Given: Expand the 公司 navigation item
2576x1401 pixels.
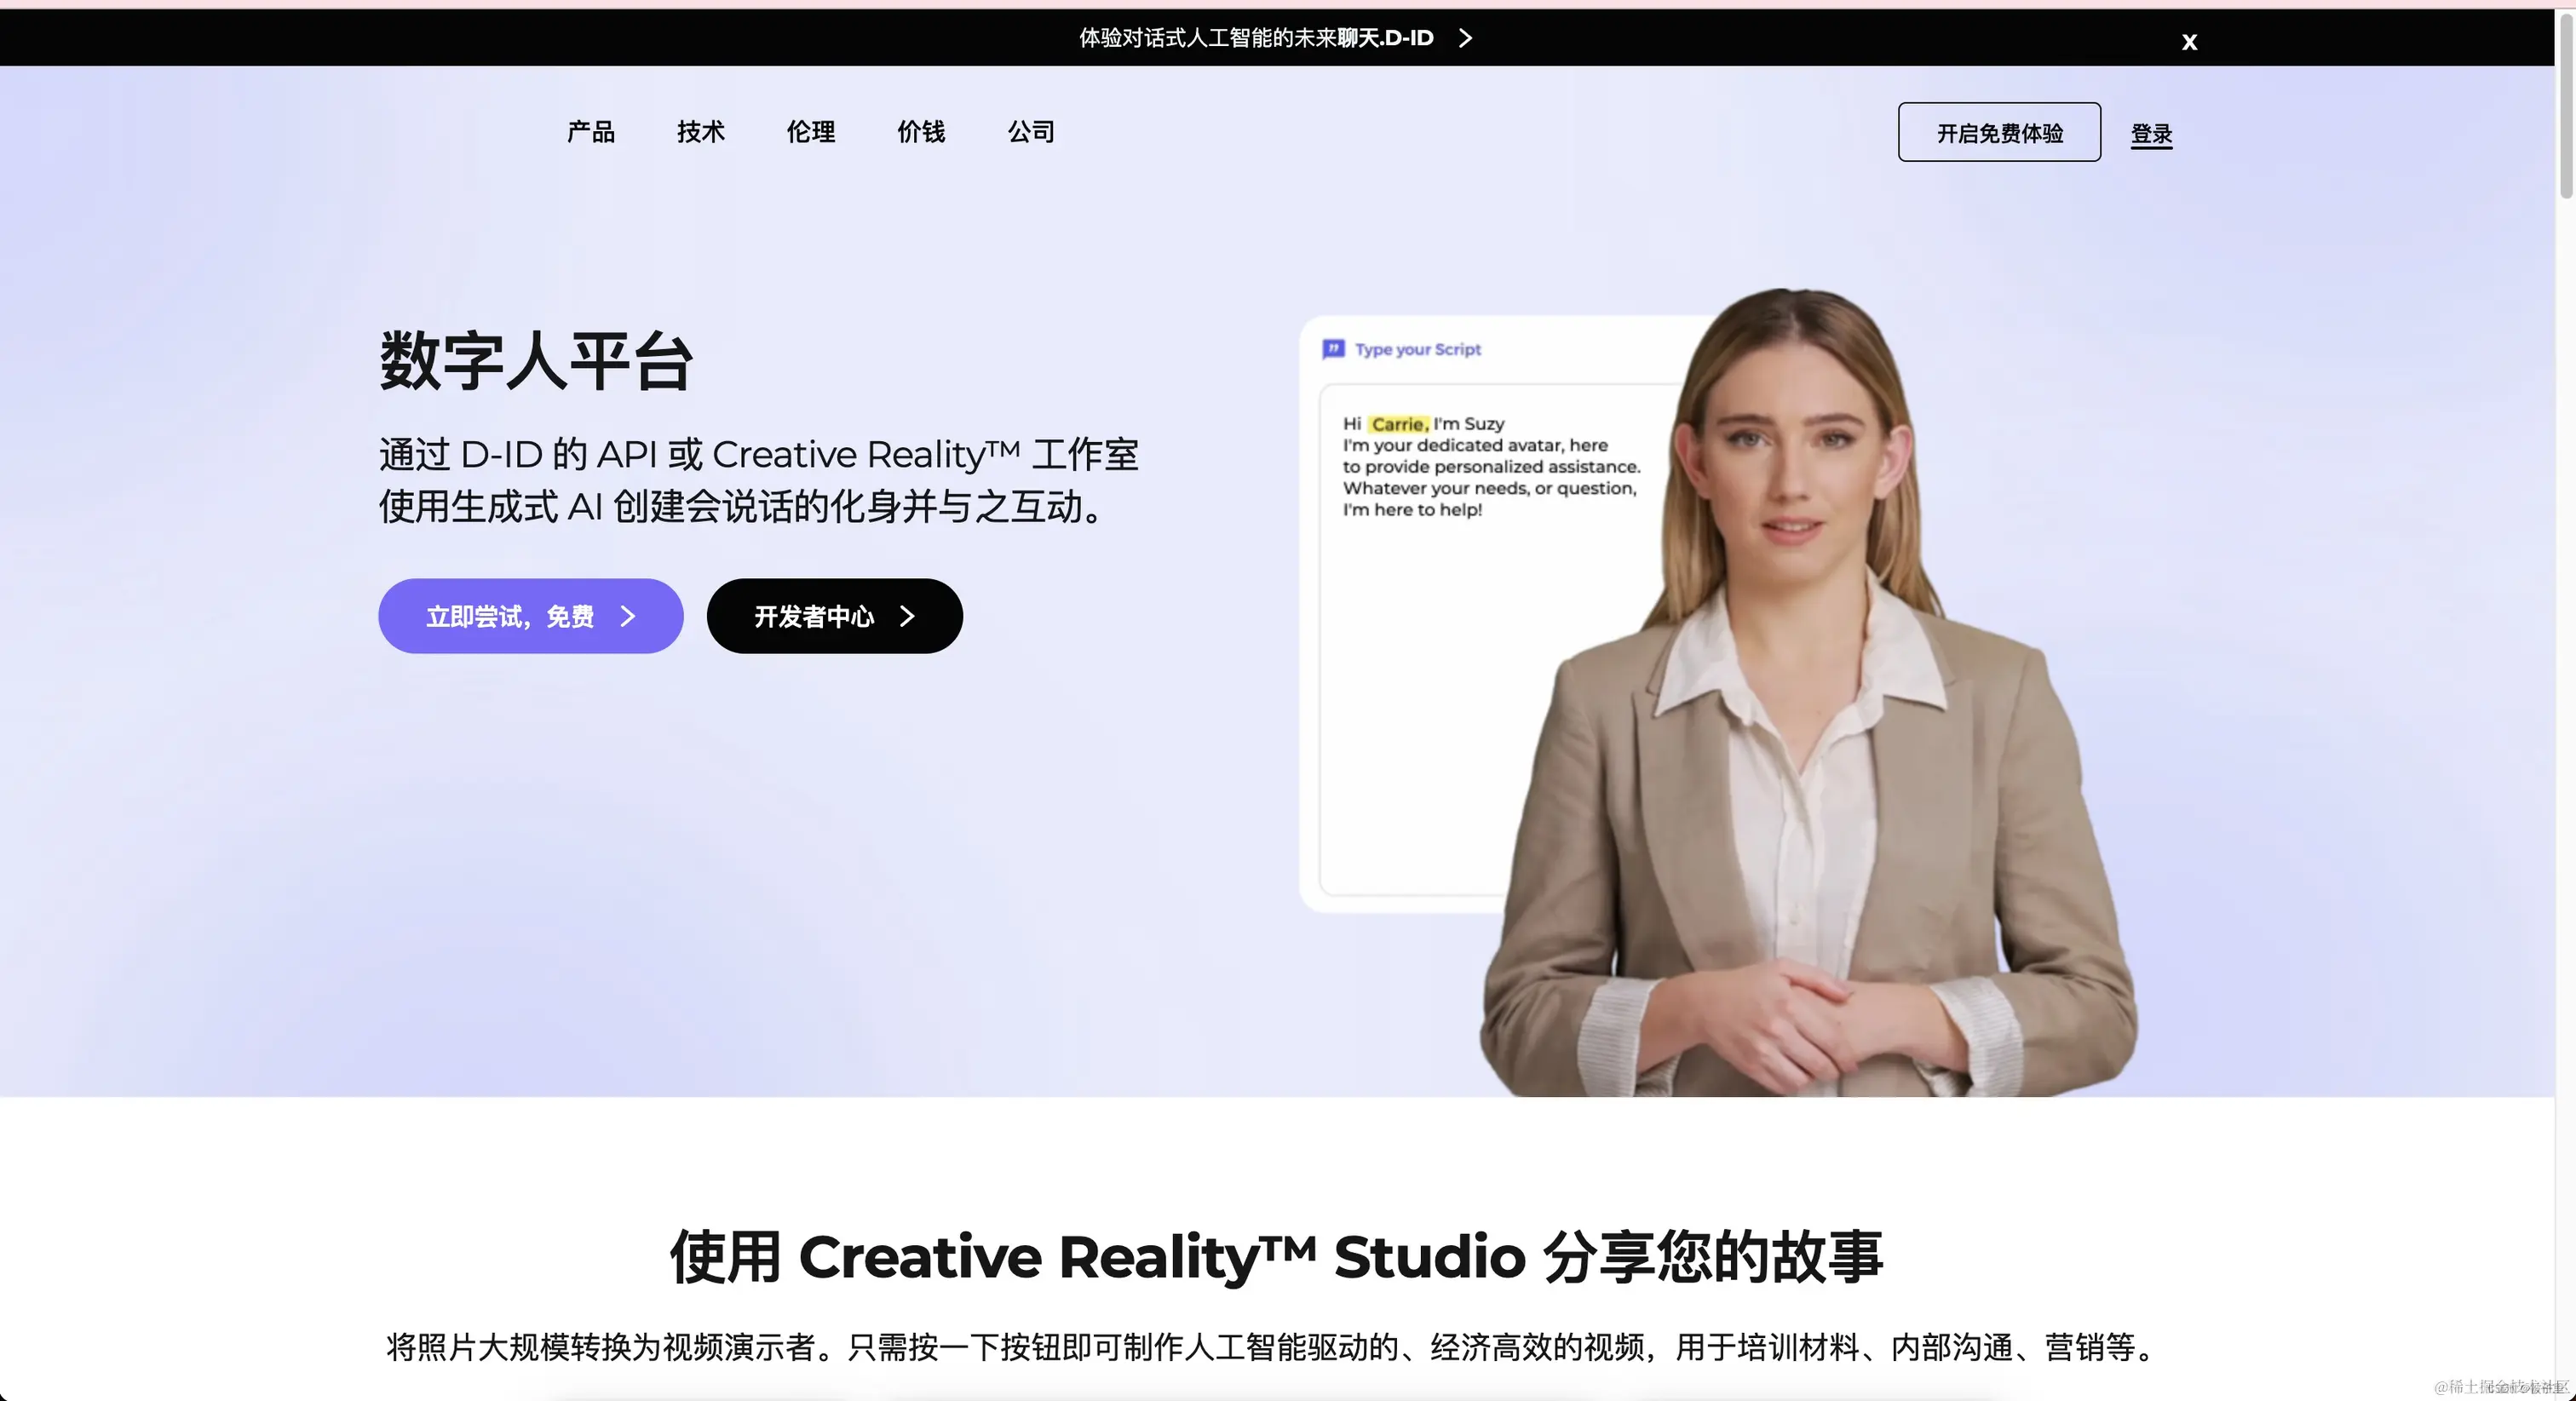Looking at the screenshot, I should point(1031,132).
